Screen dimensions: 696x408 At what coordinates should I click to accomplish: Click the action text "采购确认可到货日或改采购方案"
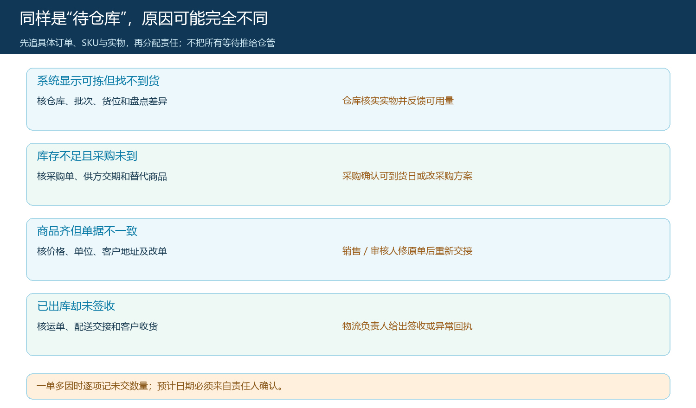pos(407,176)
